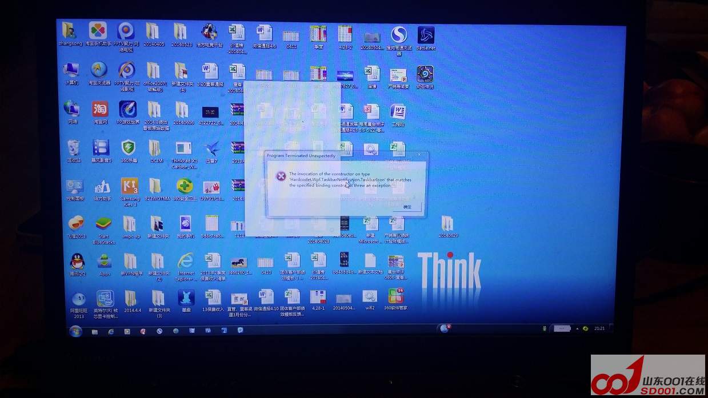Select the Recycle Bin icon

pos(74,148)
